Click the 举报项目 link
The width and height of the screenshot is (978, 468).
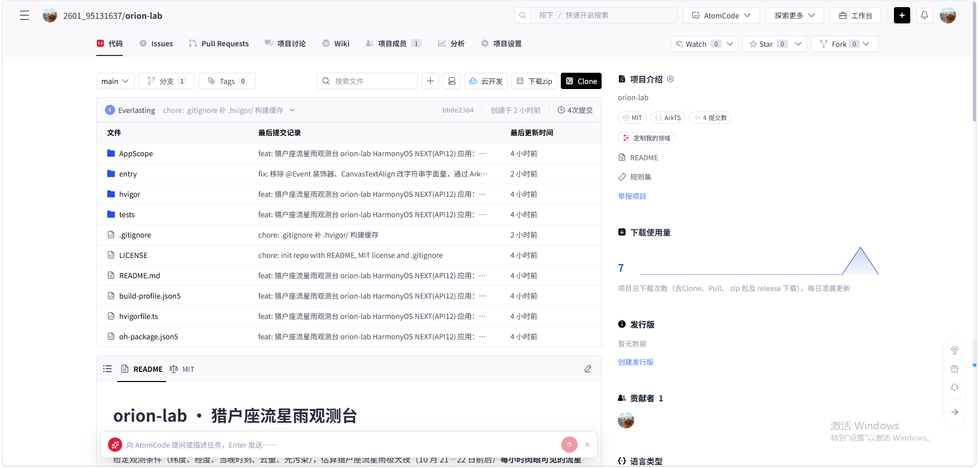pos(632,196)
